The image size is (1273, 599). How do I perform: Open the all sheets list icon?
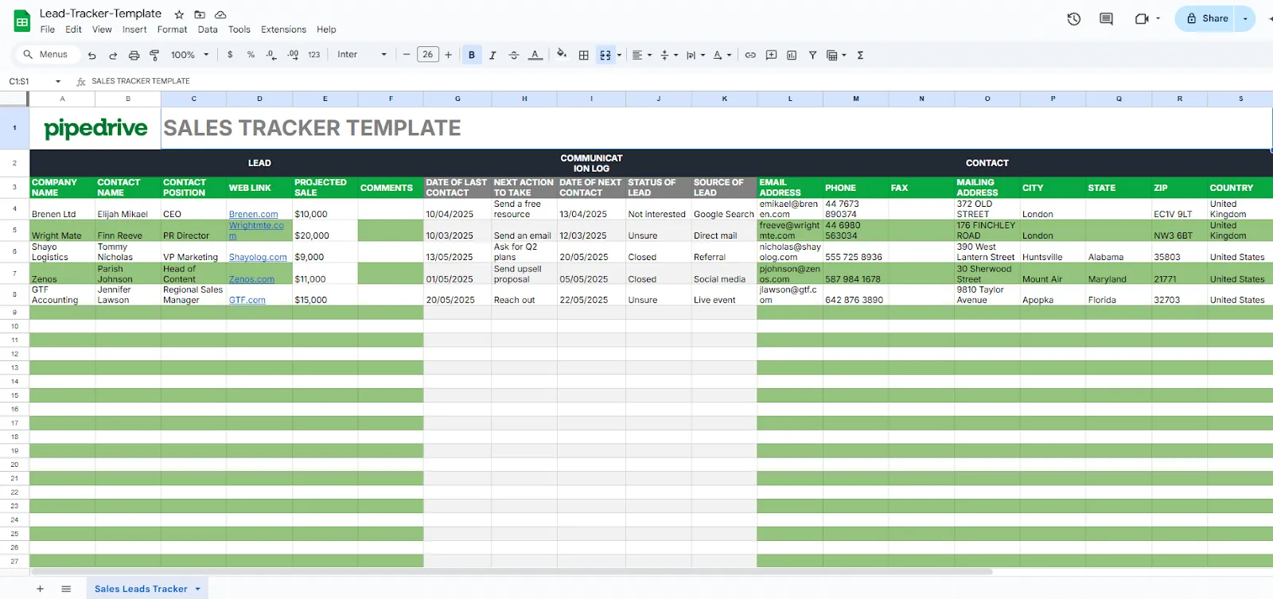tap(66, 589)
